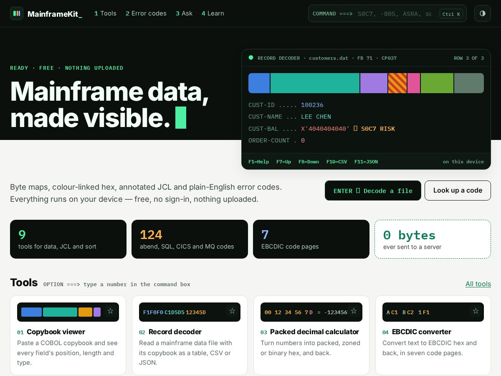Go to the Ask nav item
The width and height of the screenshot is (501, 376).
pyautogui.click(x=184, y=13)
